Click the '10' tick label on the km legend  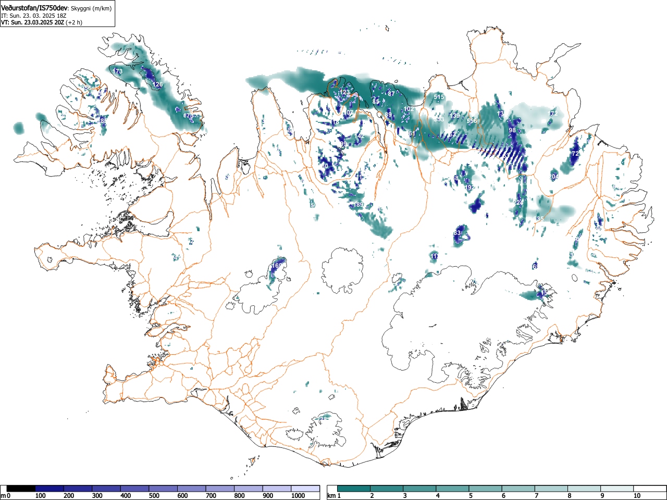click(636, 496)
